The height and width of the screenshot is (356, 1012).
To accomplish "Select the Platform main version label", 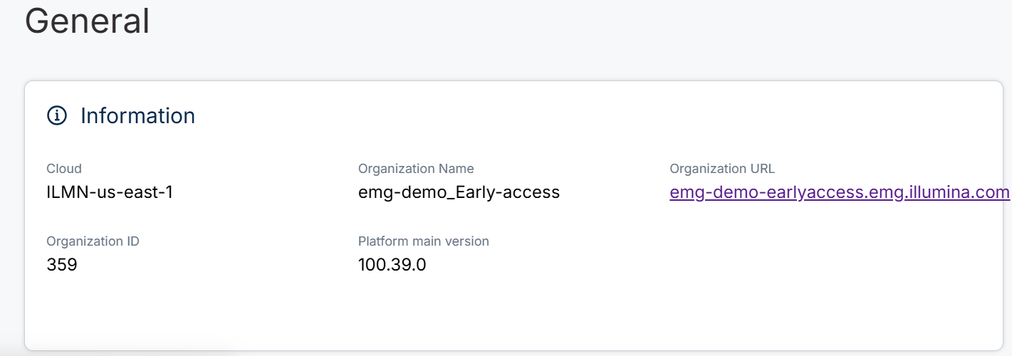I will (423, 241).
